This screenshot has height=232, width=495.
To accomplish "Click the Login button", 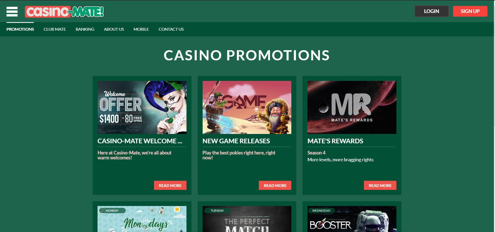I will 432,11.
